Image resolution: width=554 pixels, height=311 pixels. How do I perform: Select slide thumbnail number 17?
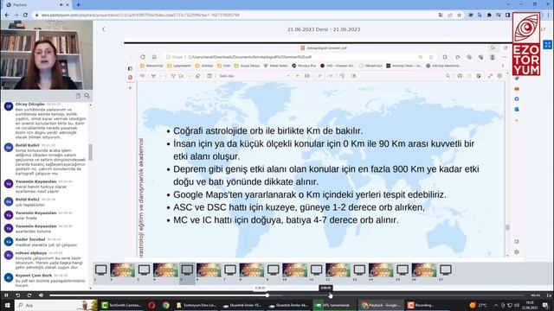(446, 270)
